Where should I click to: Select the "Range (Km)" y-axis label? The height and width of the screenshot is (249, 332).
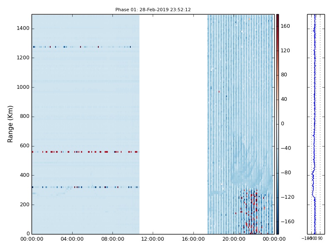point(10,124)
